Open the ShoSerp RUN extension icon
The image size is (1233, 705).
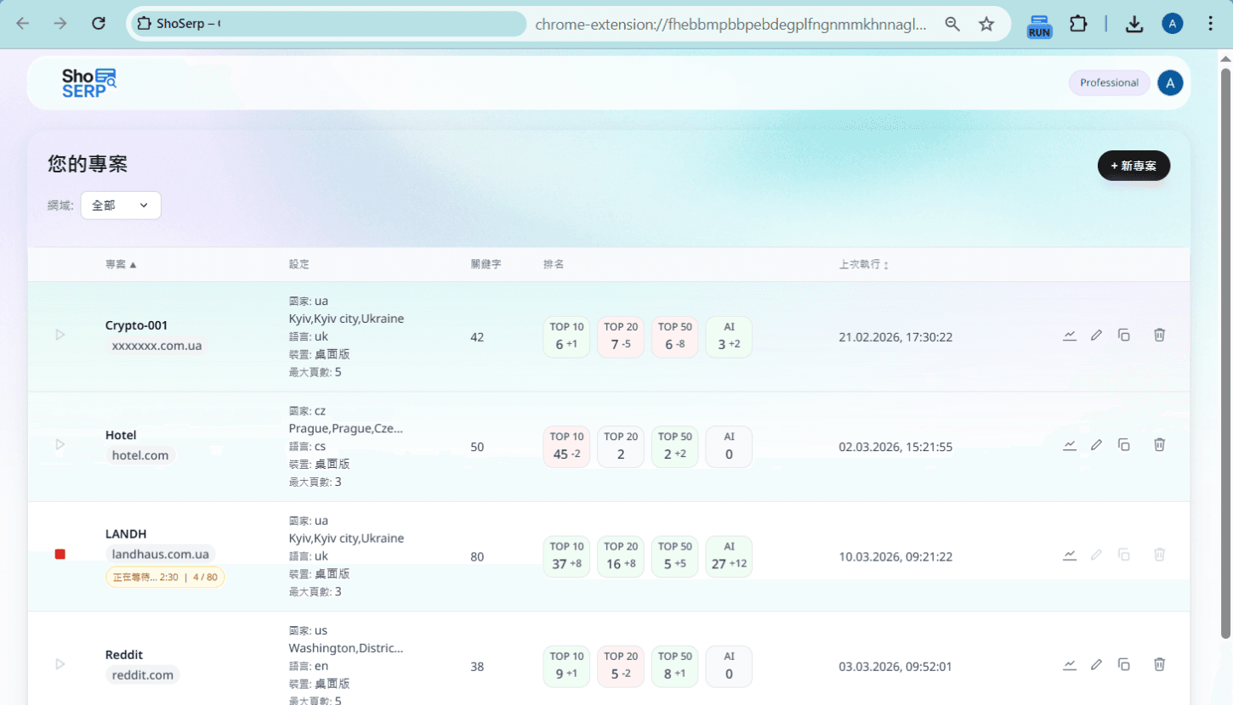[1039, 25]
